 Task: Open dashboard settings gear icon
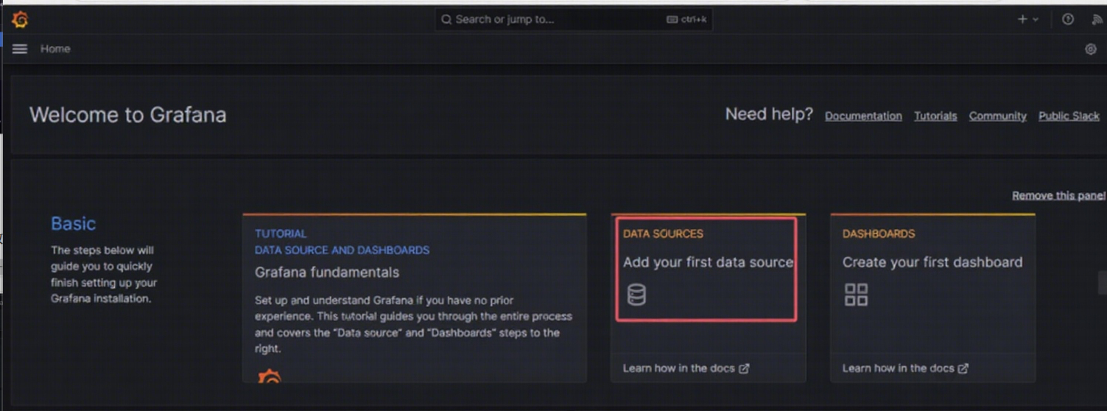pos(1091,49)
